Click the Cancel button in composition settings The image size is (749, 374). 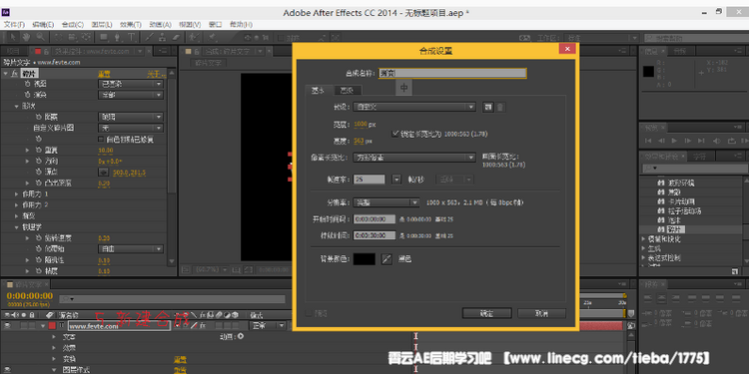click(x=541, y=313)
